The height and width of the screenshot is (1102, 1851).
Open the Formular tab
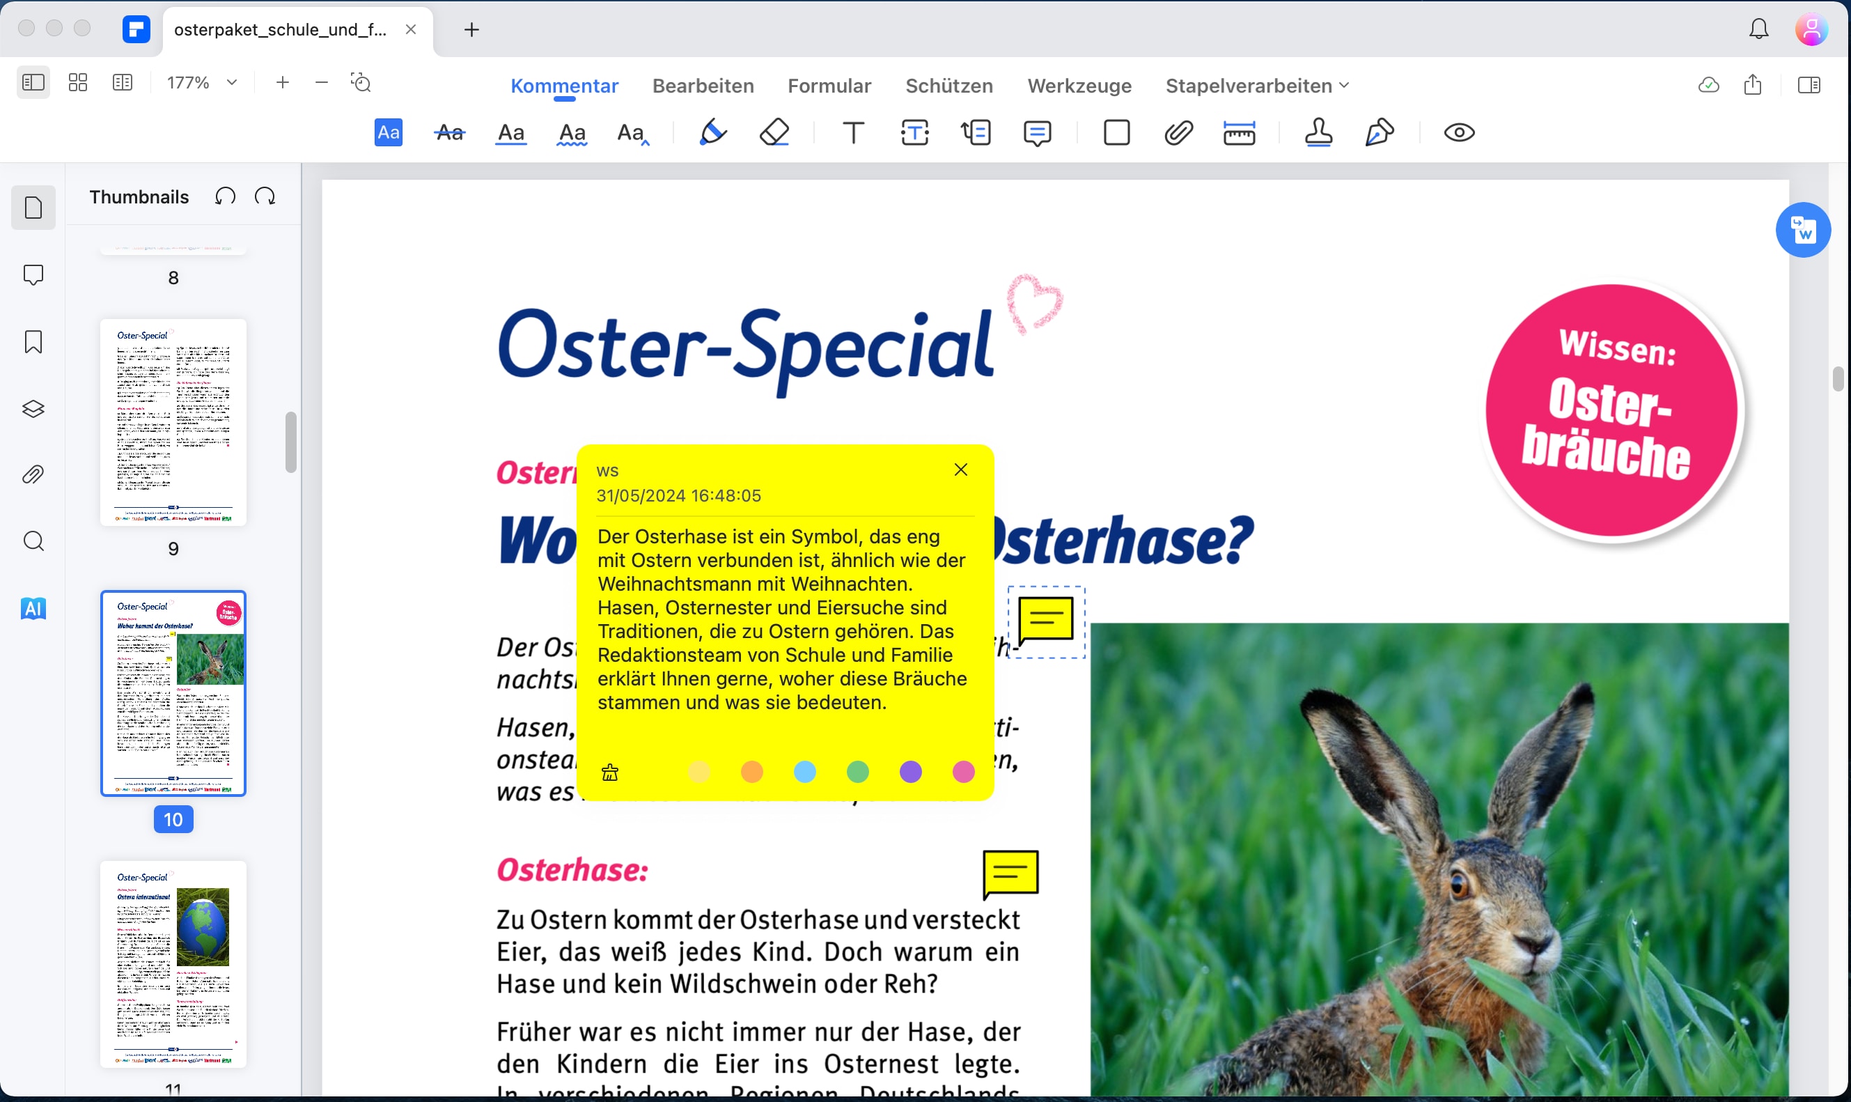[829, 86]
